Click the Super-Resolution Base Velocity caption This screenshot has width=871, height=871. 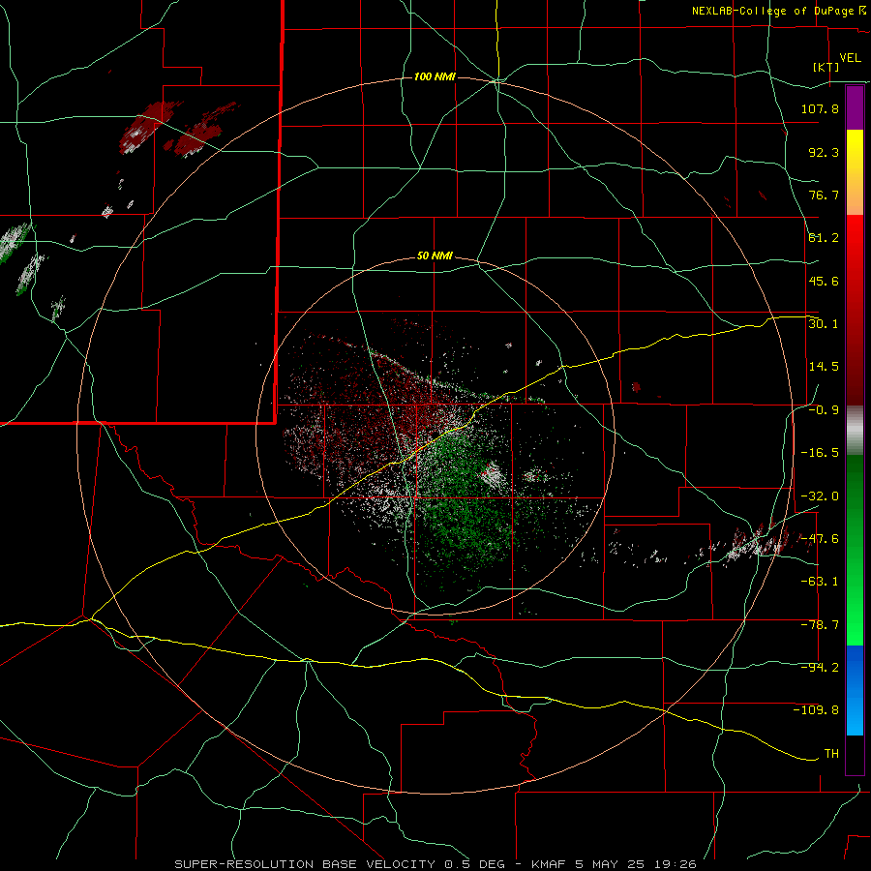[x=435, y=864]
